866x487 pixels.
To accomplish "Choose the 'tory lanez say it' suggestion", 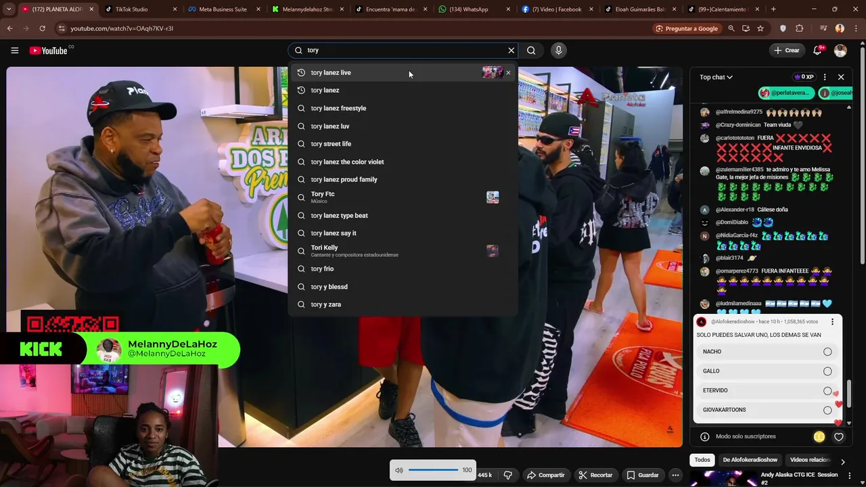I will click(403, 233).
